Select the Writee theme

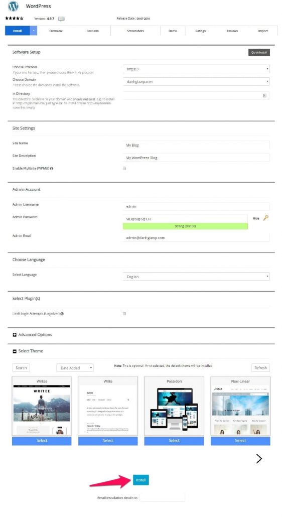coord(42,441)
